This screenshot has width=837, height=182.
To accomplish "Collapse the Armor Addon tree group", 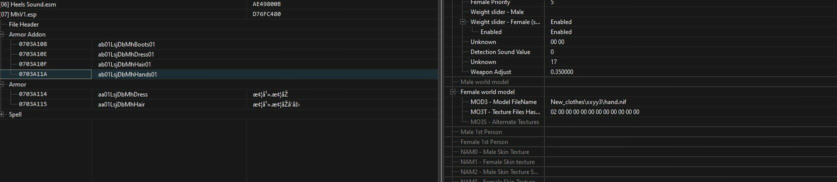I will pyautogui.click(x=3, y=34).
